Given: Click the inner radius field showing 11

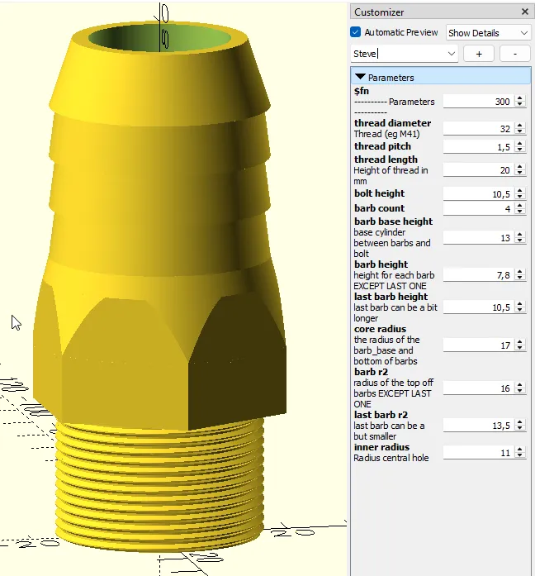Looking at the screenshot, I should tap(478, 453).
